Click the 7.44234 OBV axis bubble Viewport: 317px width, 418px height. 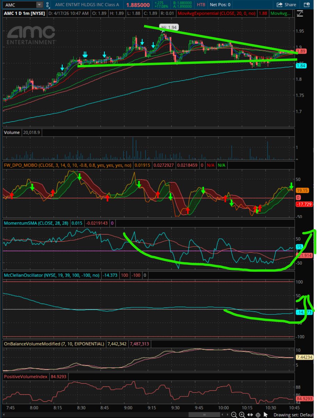(x=305, y=357)
